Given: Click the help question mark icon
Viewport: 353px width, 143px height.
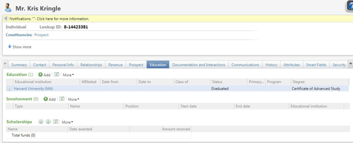Looking at the screenshot, I should click(x=350, y=6).
